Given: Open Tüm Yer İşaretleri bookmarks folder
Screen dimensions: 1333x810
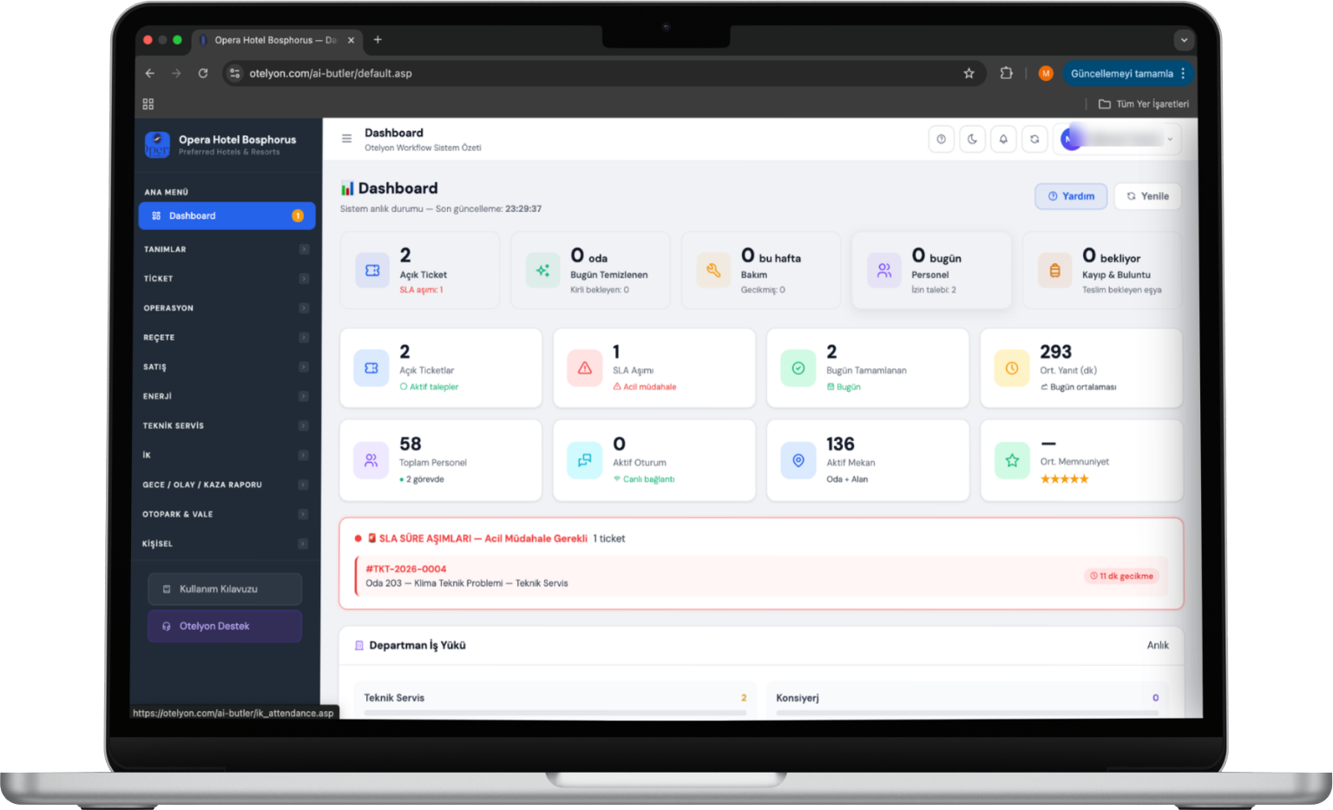Looking at the screenshot, I should 1144,104.
